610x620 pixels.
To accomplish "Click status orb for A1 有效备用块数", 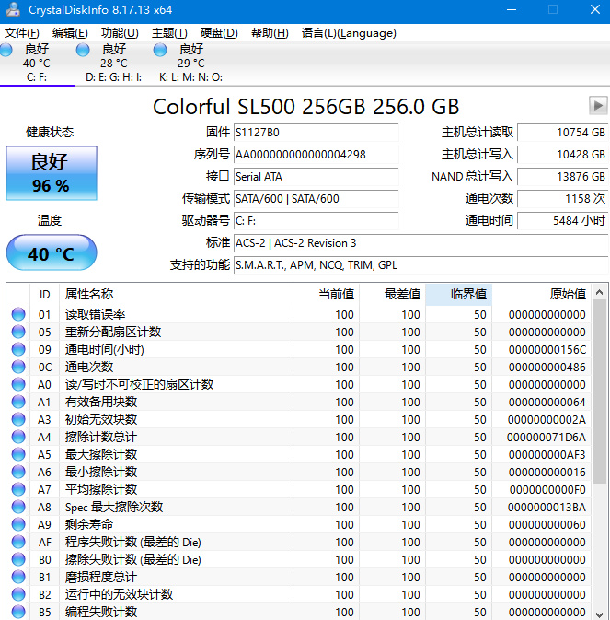I will (18, 402).
